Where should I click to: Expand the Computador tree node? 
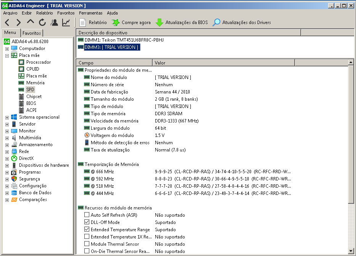[7, 49]
